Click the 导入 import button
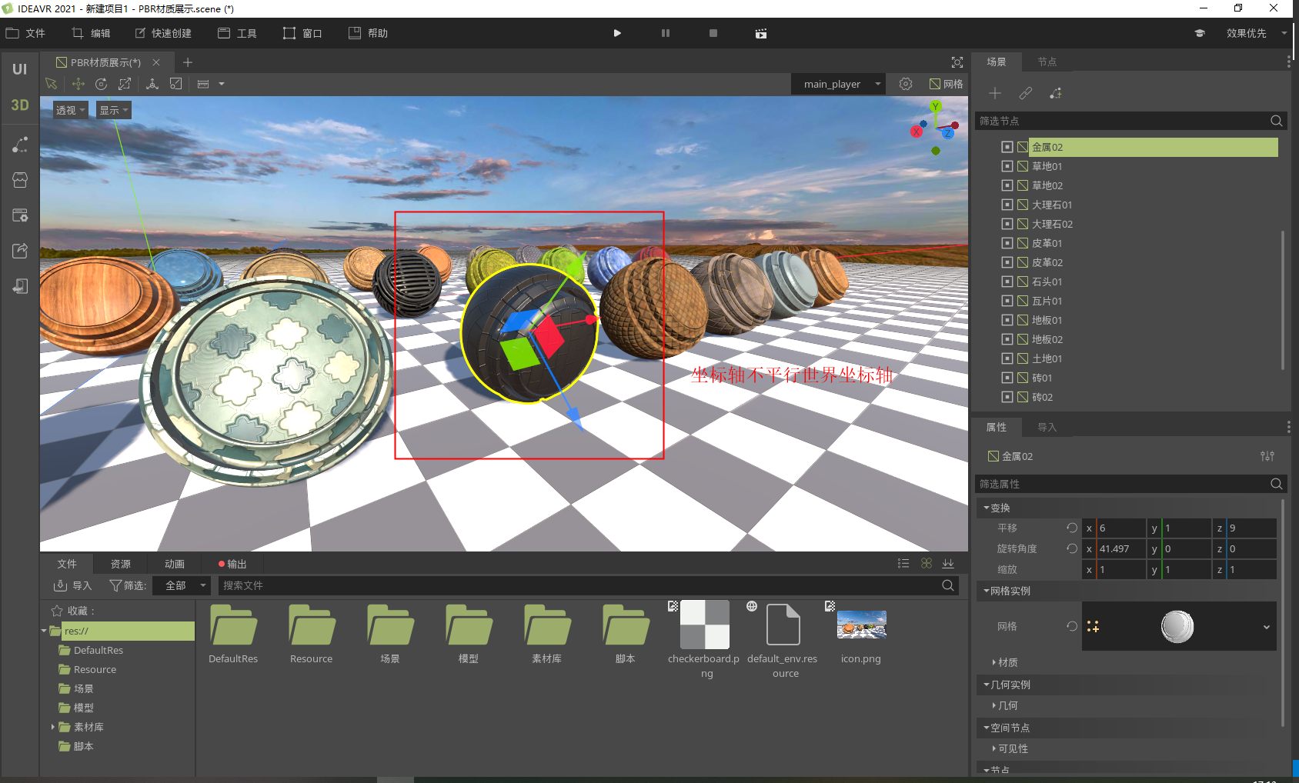The height and width of the screenshot is (783, 1299). 73,585
